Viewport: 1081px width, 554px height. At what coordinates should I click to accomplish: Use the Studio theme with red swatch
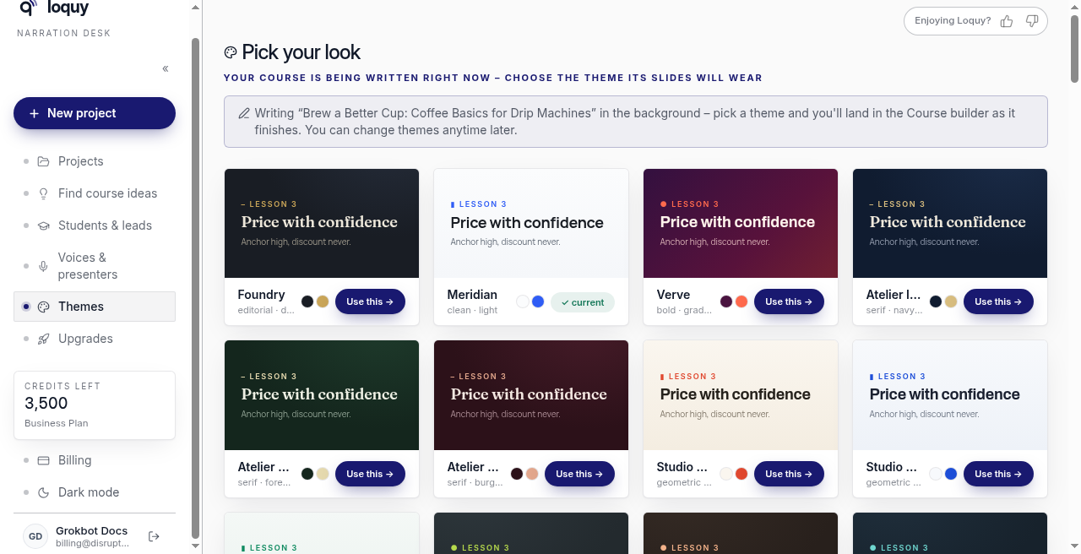[789, 474]
